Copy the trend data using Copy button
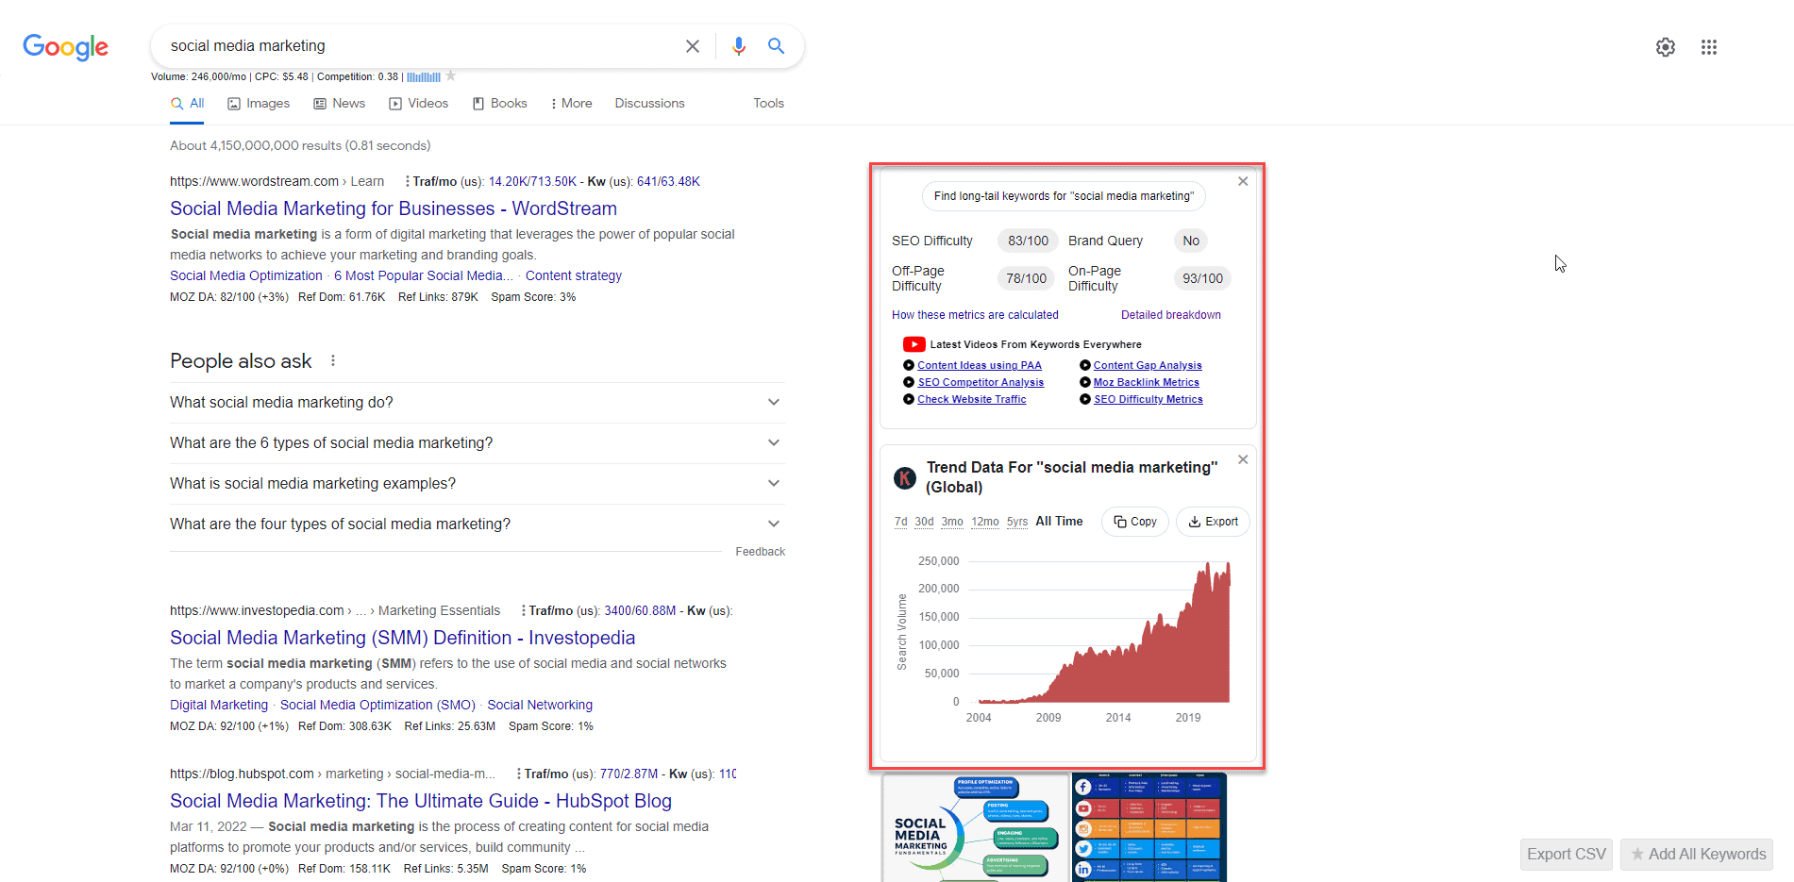 tap(1134, 521)
